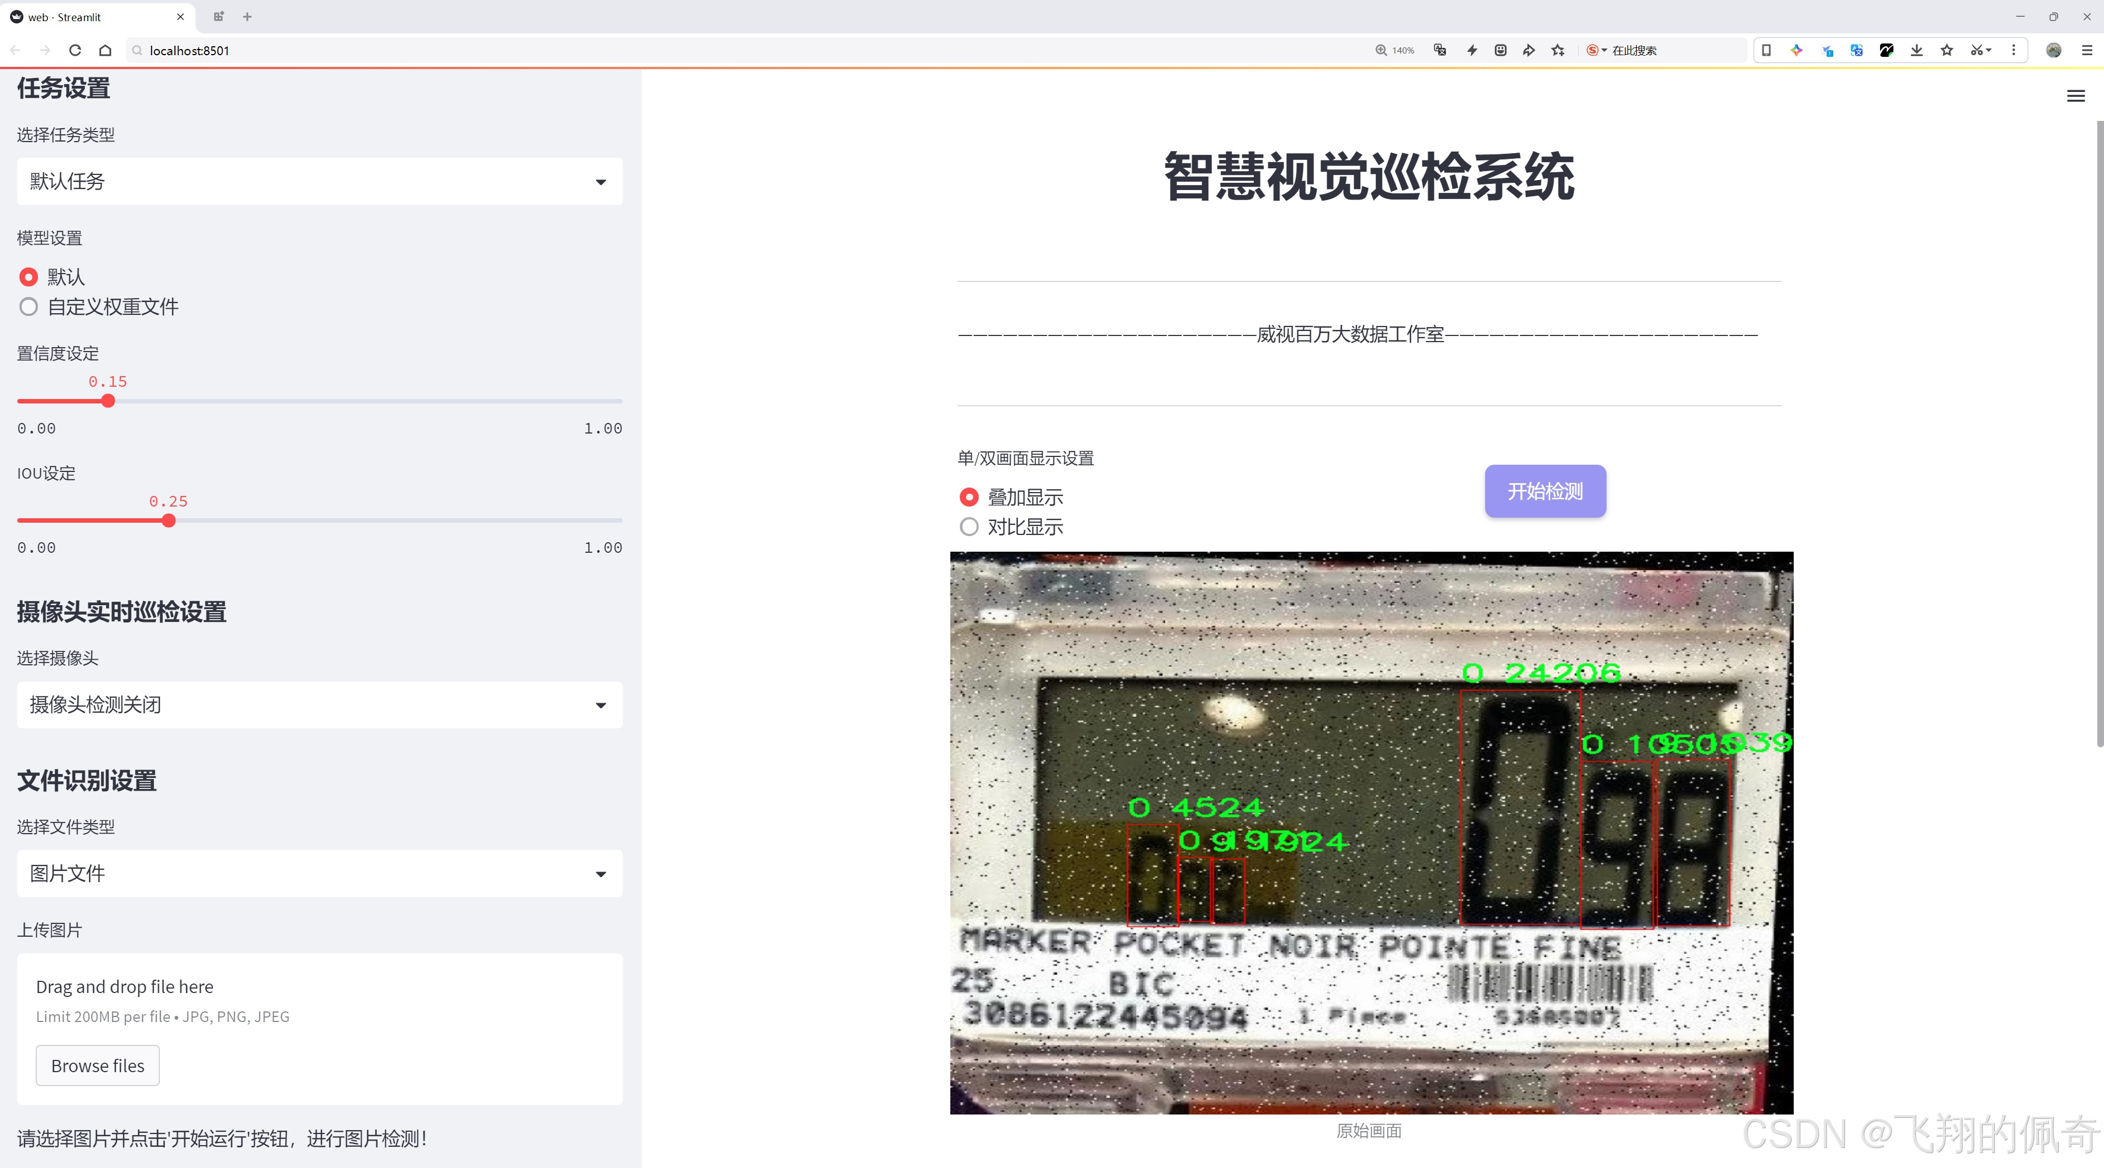This screenshot has height=1168, width=2104.
Task: Click the 任务设置 sidebar heading
Action: click(x=64, y=88)
